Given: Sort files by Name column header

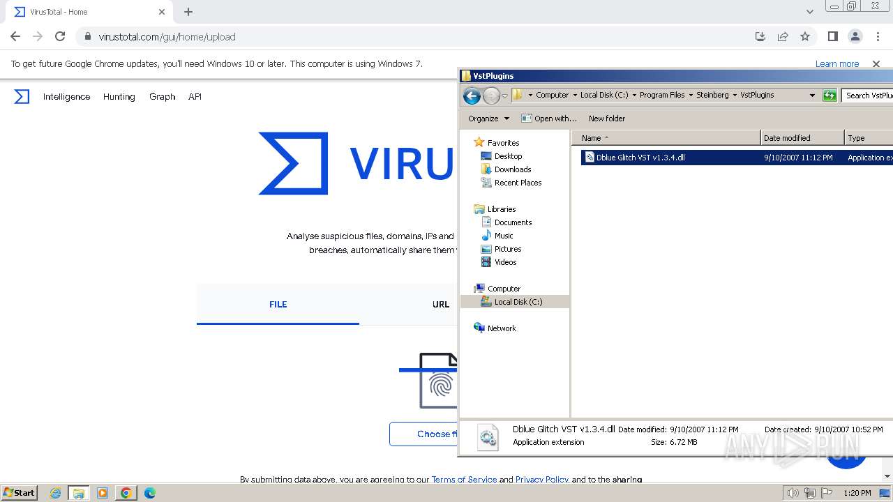Looking at the screenshot, I should 666,138.
